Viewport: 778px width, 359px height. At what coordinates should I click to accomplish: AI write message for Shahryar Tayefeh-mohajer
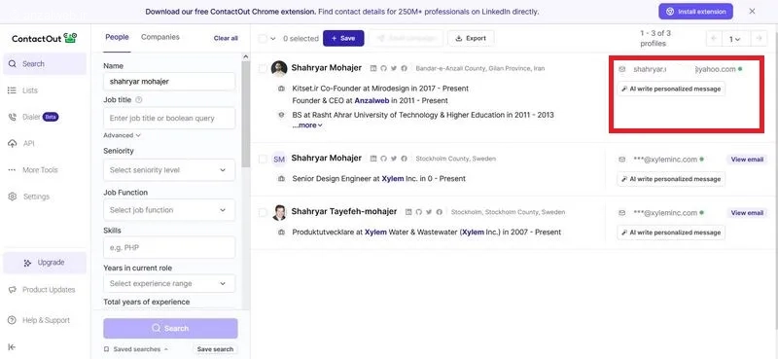pos(671,233)
